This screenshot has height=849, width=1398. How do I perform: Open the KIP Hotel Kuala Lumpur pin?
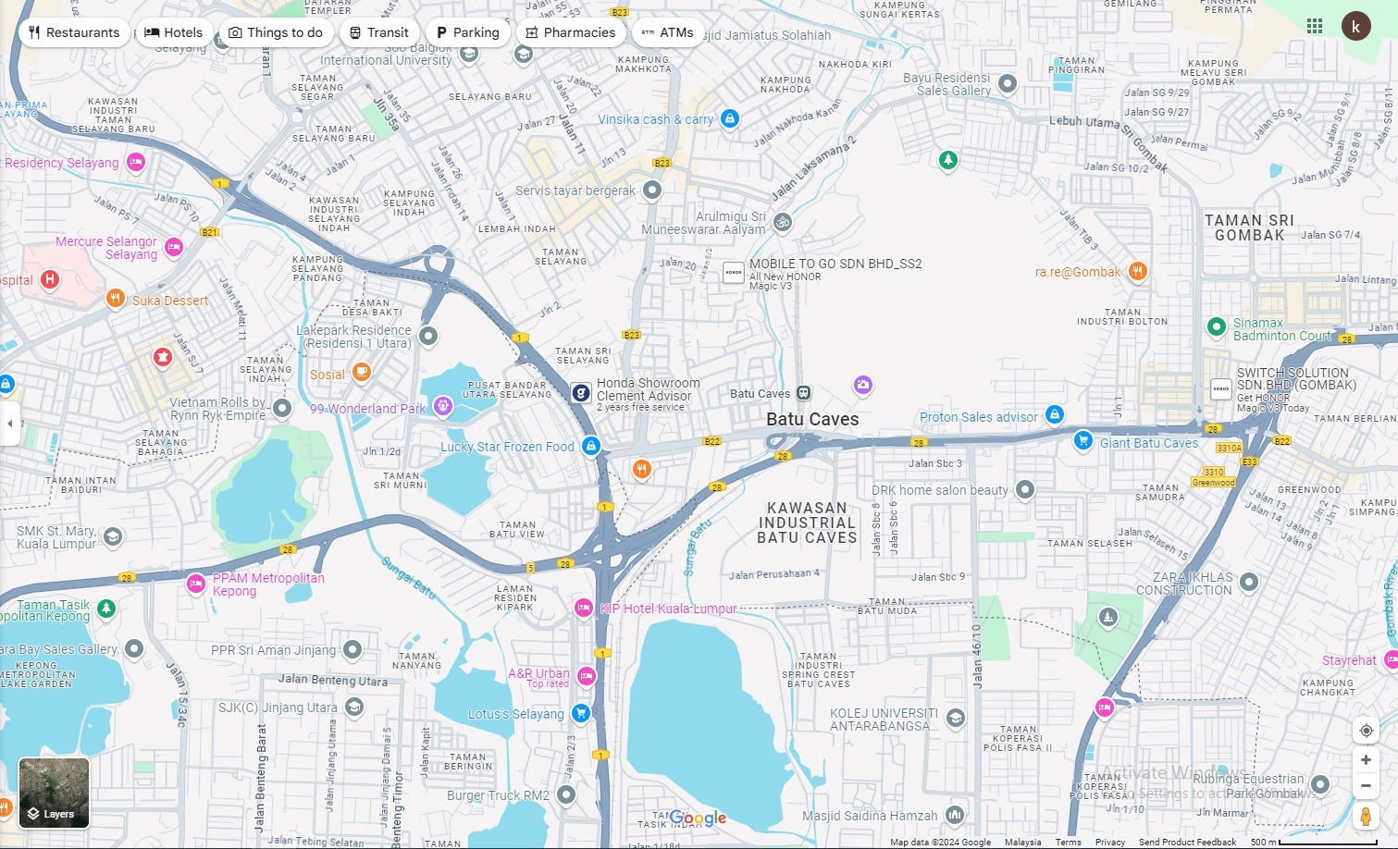(x=583, y=608)
